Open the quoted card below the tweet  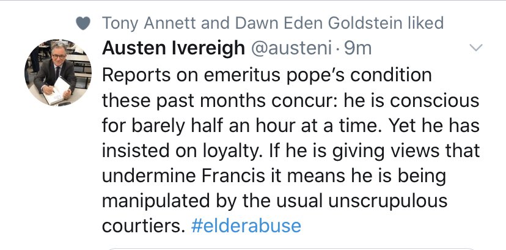tap(291, 248)
